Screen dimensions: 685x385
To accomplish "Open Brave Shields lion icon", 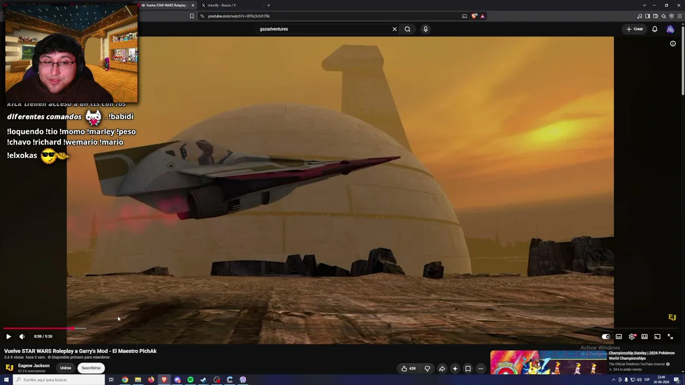I will (x=474, y=16).
